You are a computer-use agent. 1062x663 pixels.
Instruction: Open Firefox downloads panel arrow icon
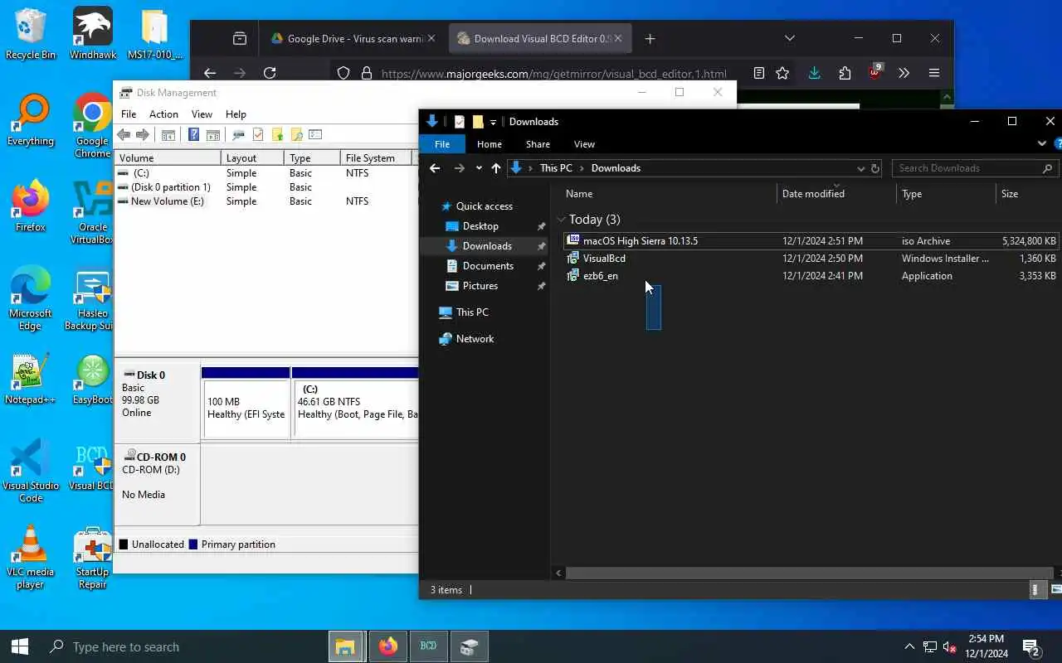[814, 73]
